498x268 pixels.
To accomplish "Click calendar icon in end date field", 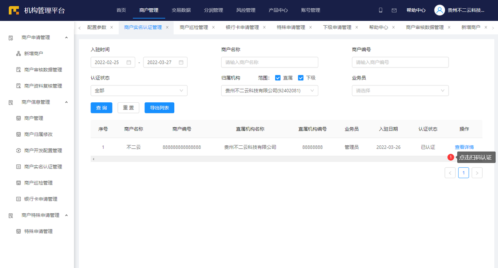I will click(x=181, y=62).
